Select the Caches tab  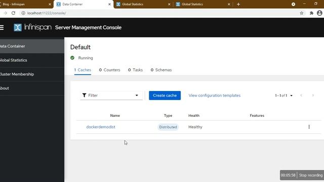[x=83, y=70]
